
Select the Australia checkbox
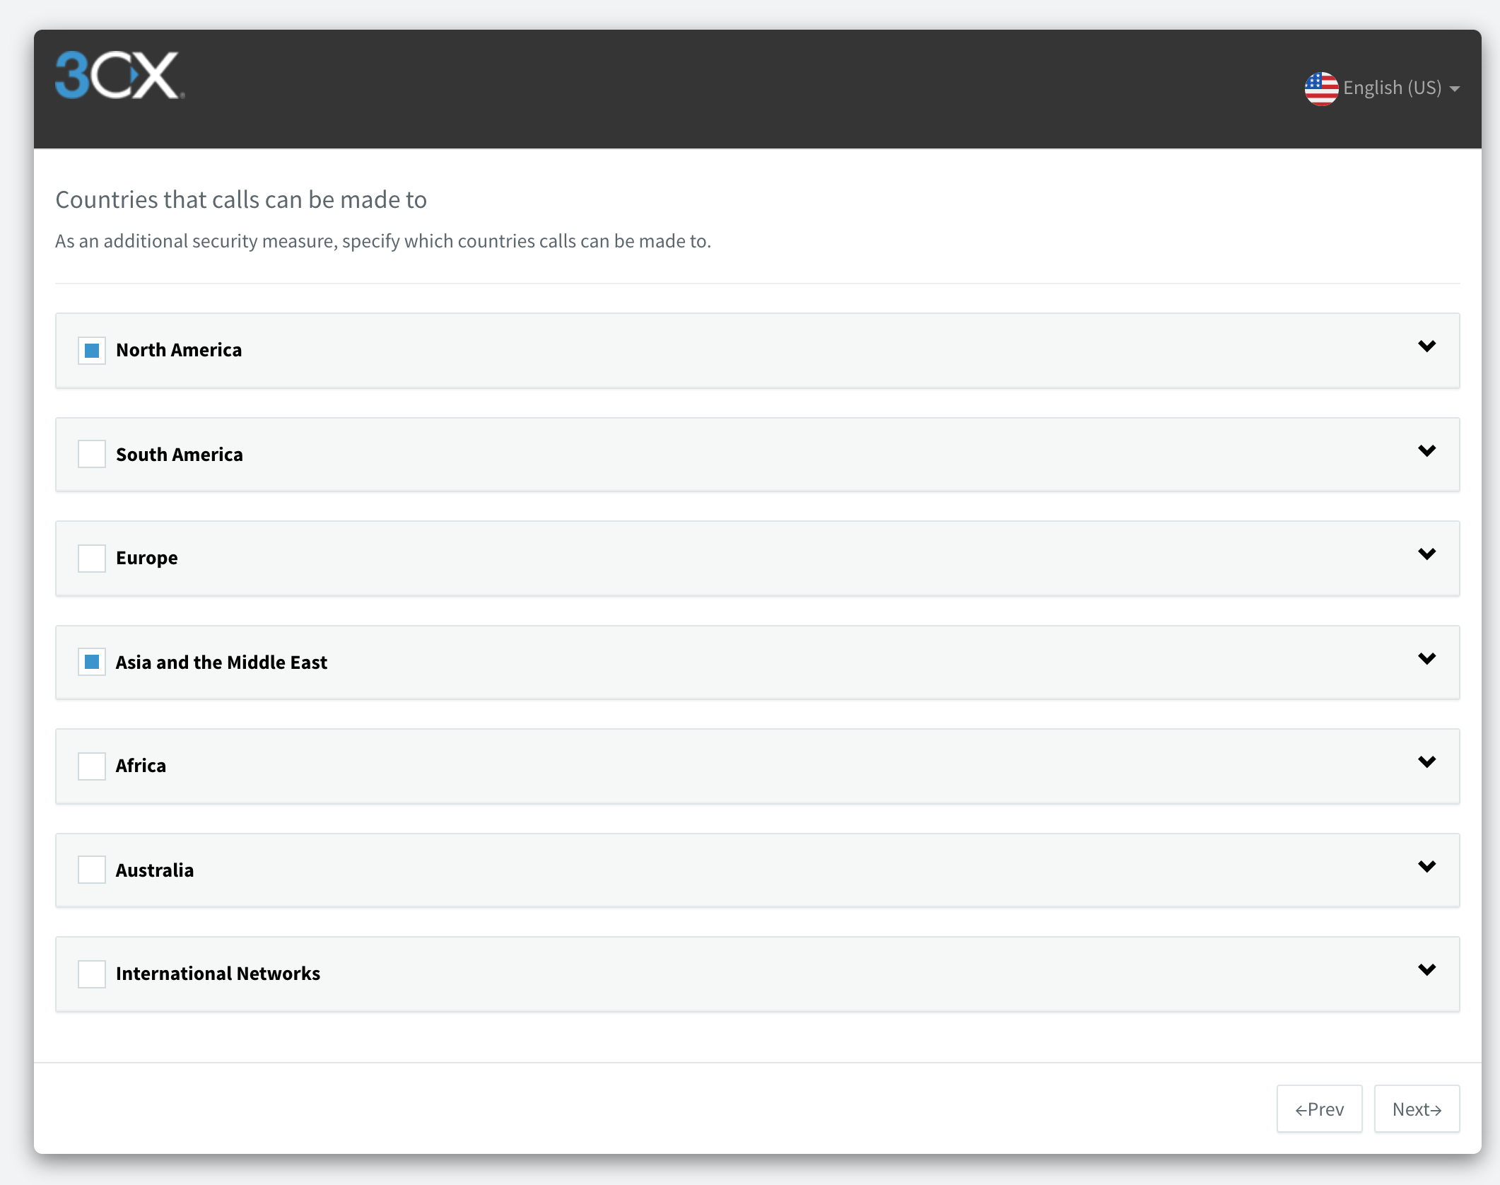(x=92, y=870)
